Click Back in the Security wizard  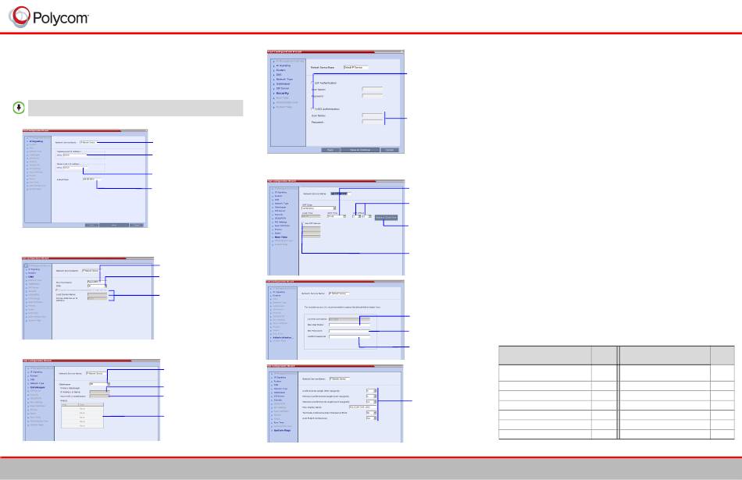[330, 150]
